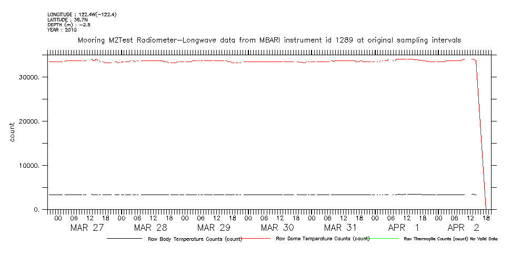Click the vertical 'count' y-axis label
The width and height of the screenshot is (531, 265).
[x=12, y=132]
